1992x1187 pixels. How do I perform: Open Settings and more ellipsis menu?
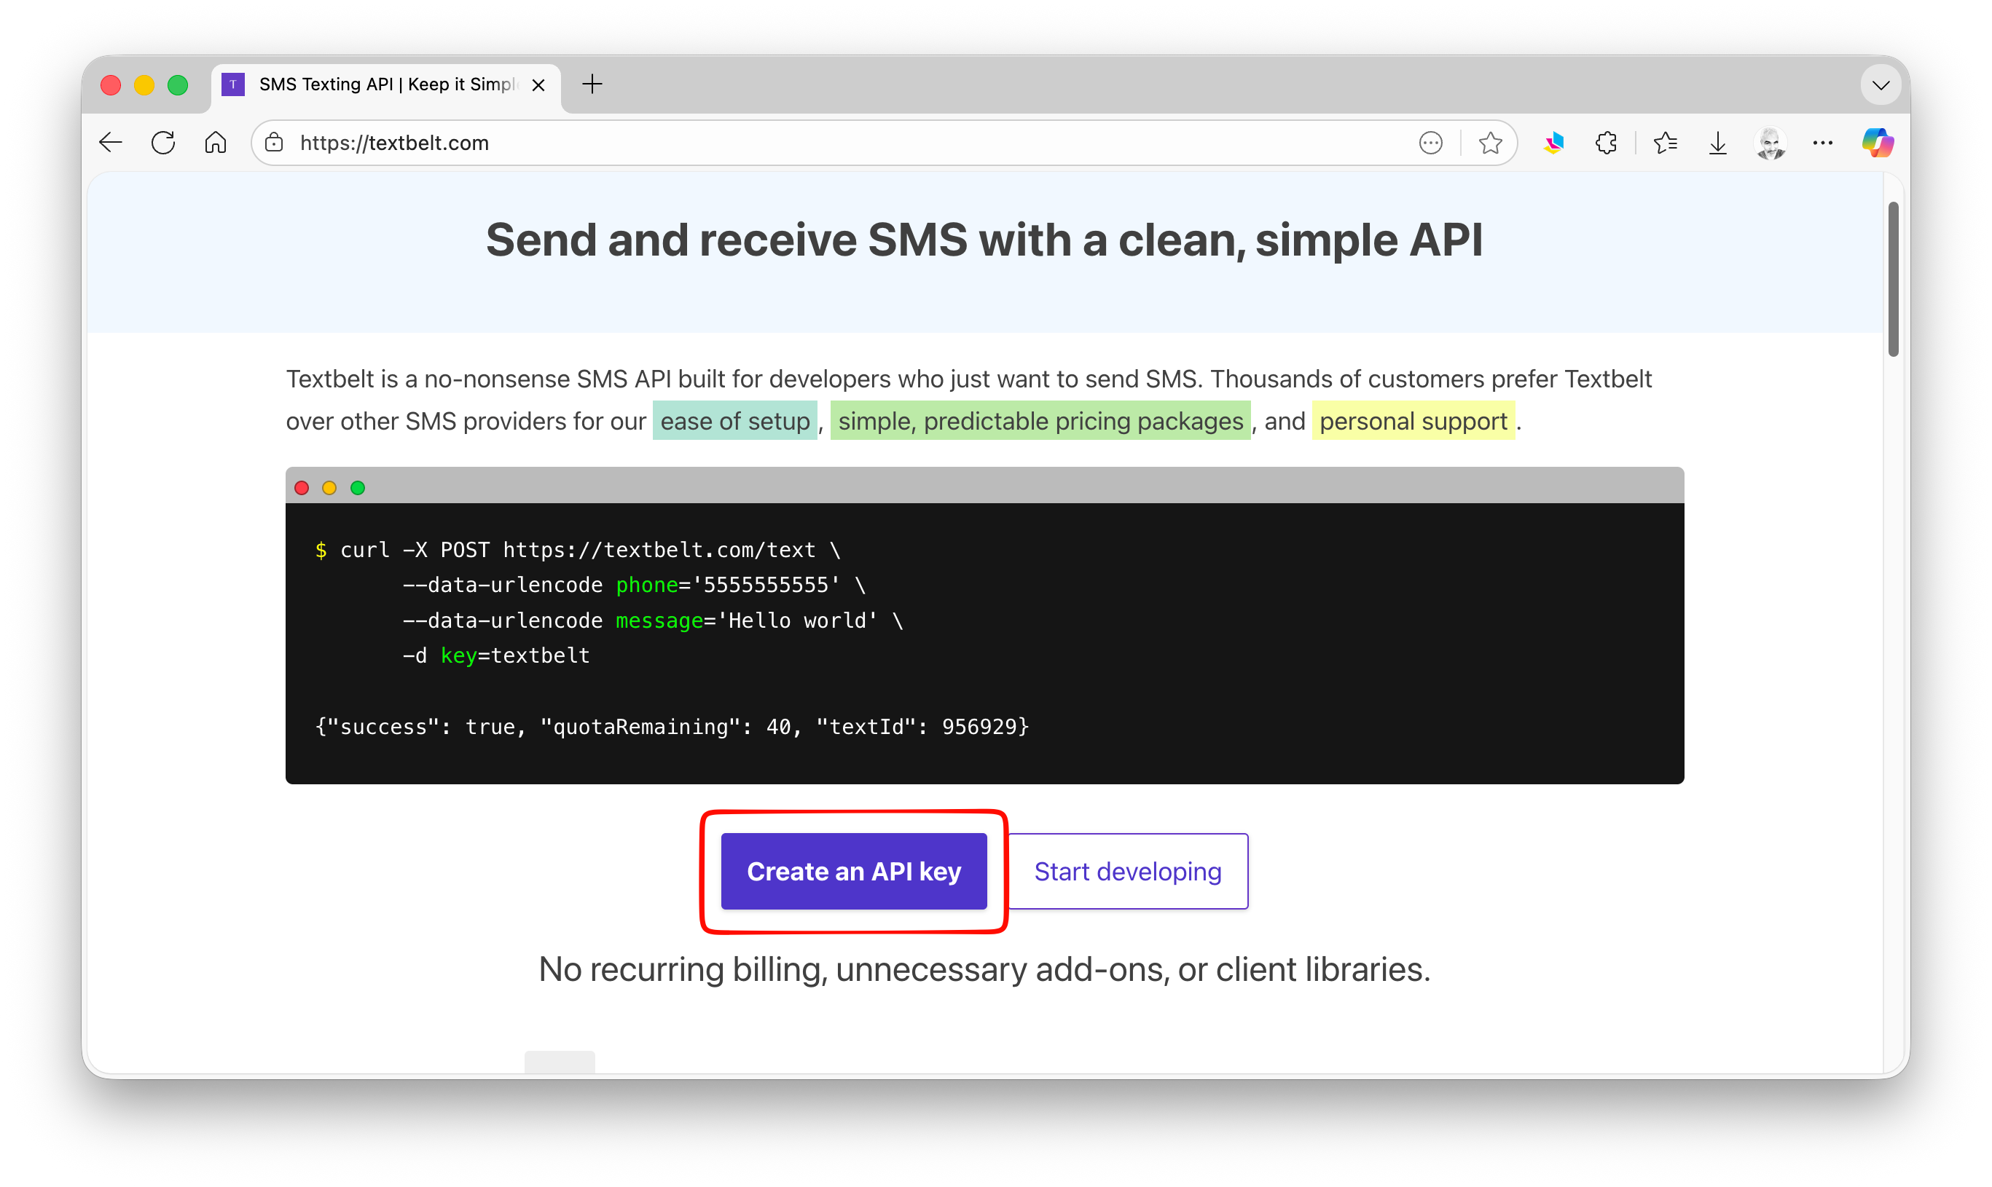tap(1823, 143)
